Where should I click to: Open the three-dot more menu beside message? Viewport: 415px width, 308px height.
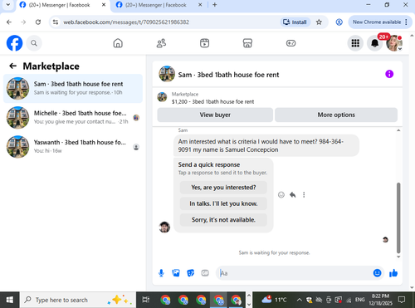(304, 195)
